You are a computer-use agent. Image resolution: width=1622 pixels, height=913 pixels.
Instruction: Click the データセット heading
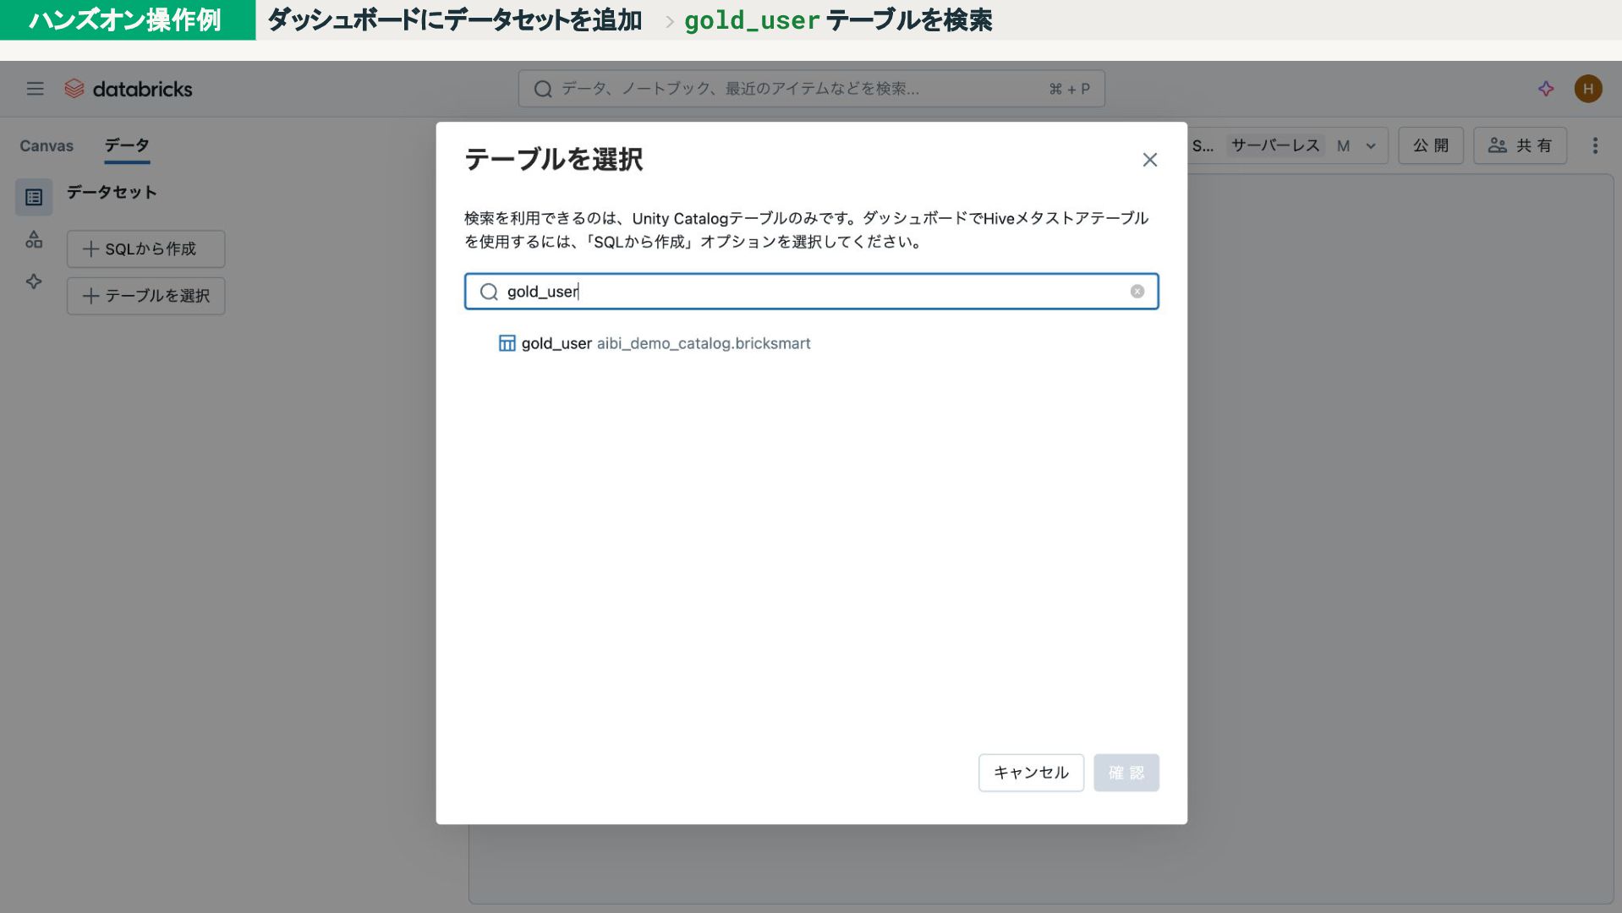(112, 193)
